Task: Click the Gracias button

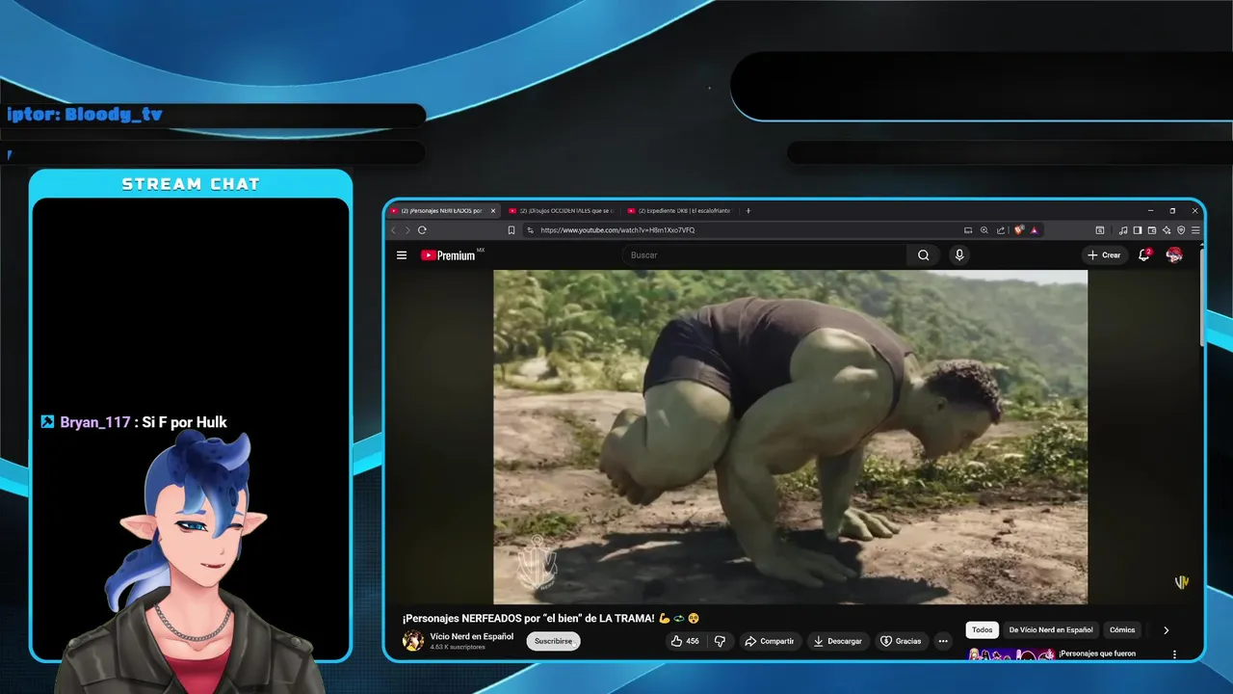Action: pos(901,641)
